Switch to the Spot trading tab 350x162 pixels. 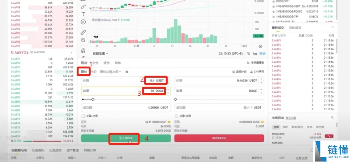coord(84,63)
